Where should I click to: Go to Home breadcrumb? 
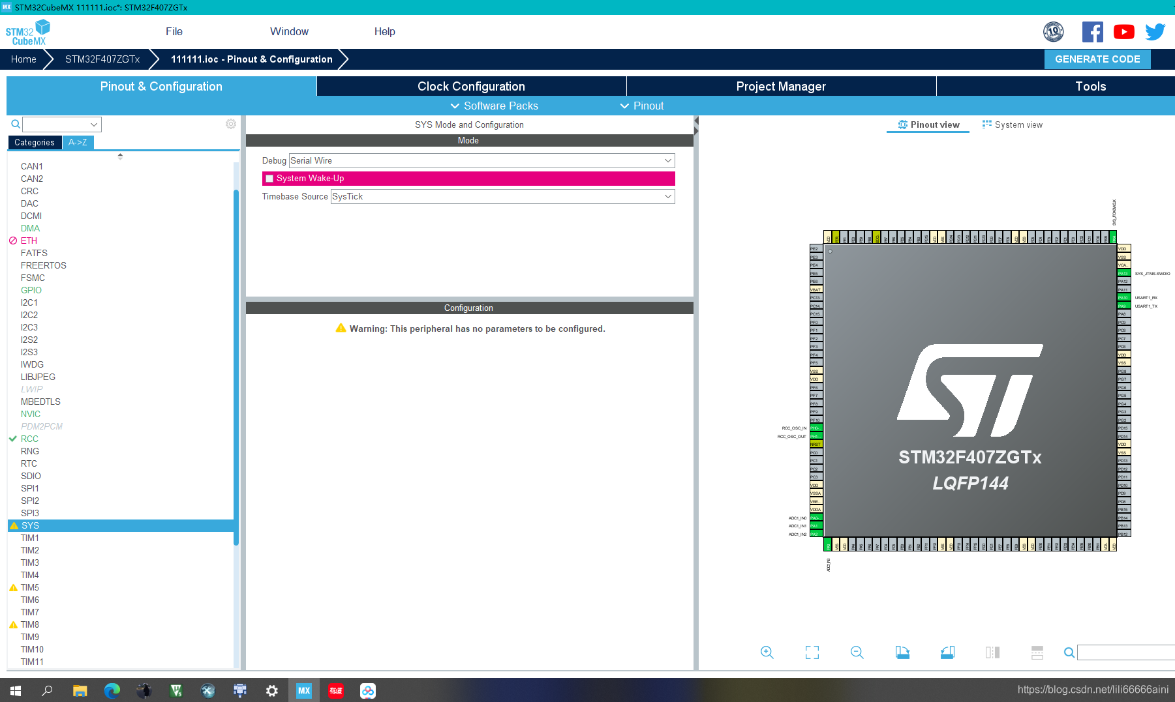pos(23,59)
